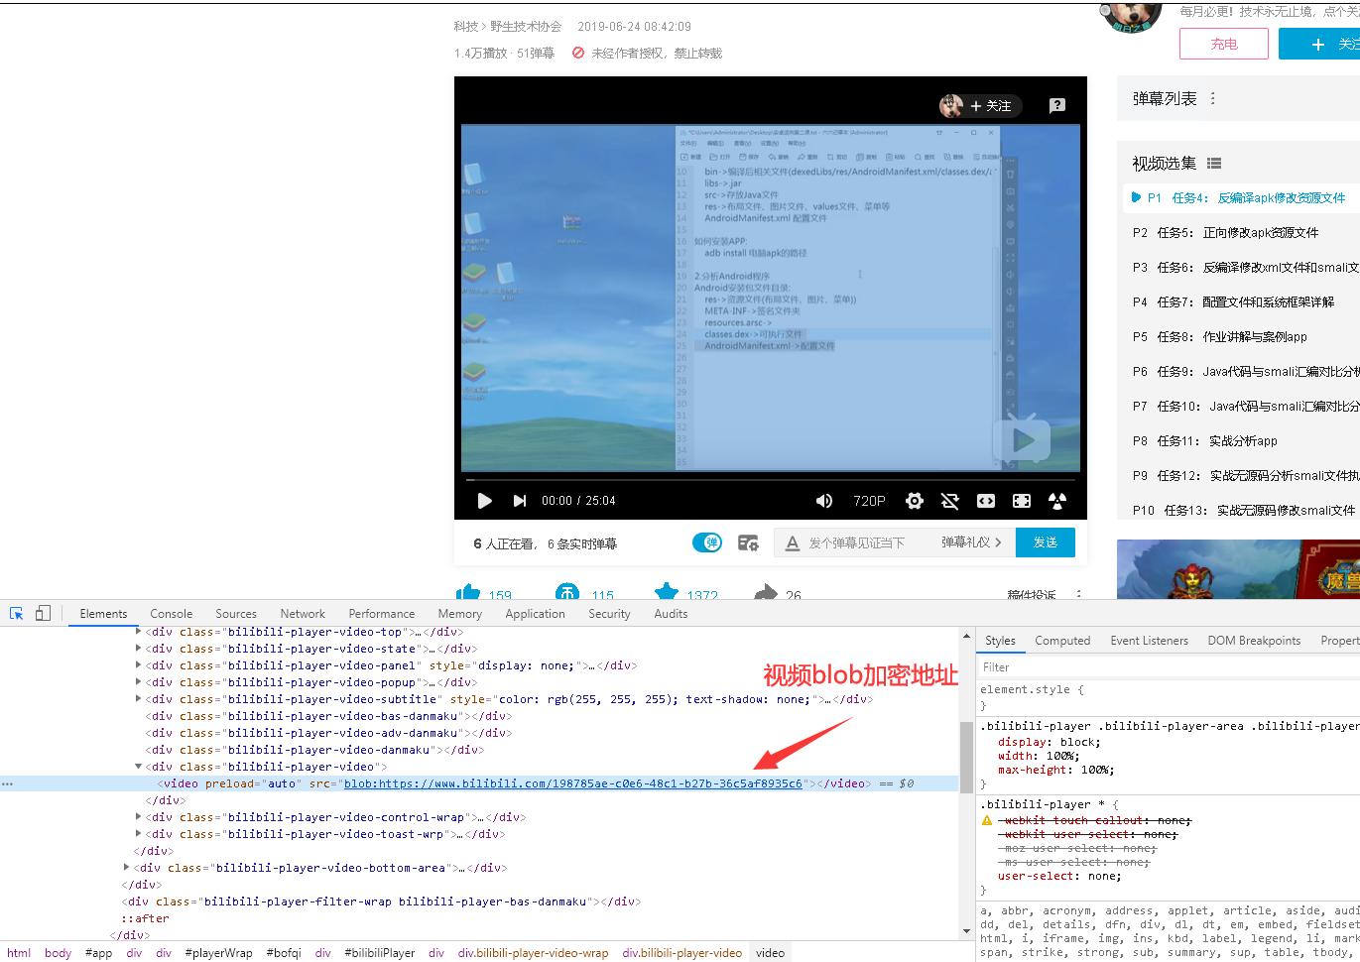The width and height of the screenshot is (1360, 962).
Task: Activate DevTools inspect element icon
Action: pos(17,614)
